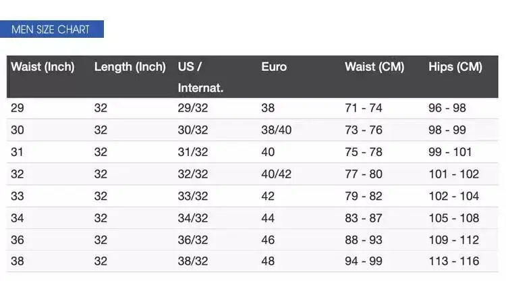Viewport: 506px width, 281px height.
Task: Select the 88 - 93 waist measurement
Action: pos(364,240)
